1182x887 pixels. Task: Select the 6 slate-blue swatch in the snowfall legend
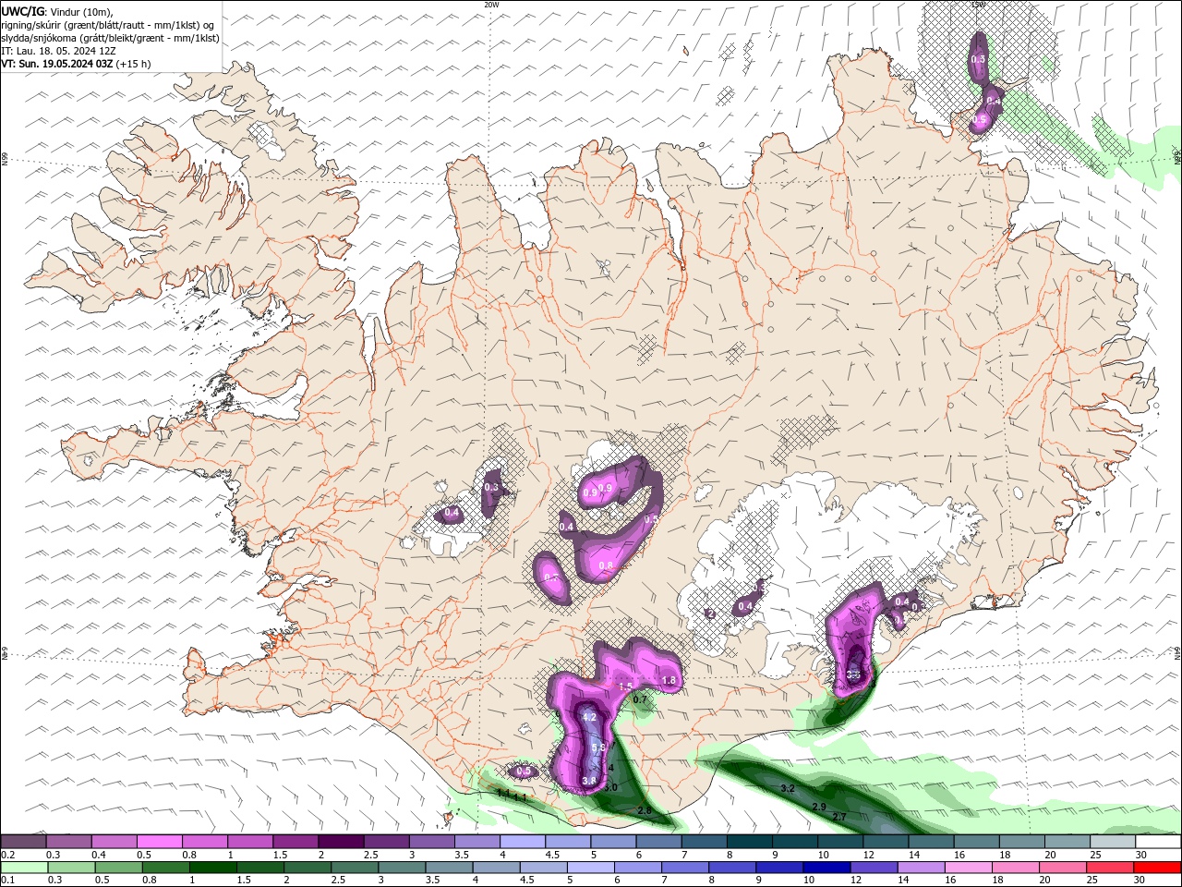(x=659, y=841)
